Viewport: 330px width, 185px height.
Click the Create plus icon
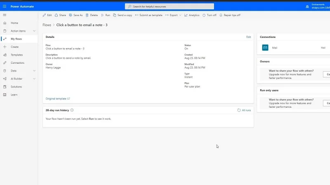5,47
